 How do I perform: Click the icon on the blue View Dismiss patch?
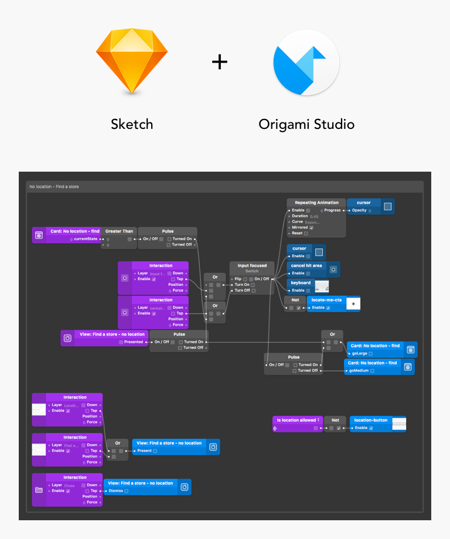[x=184, y=487]
